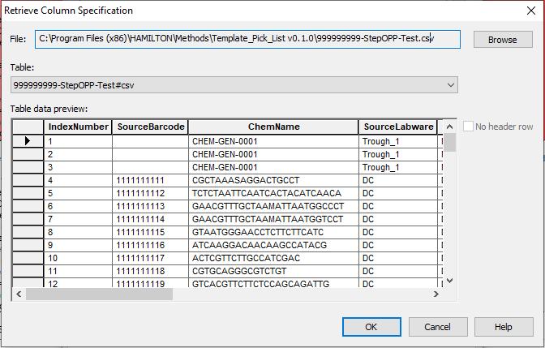This screenshot has height=348, width=545.
Task: Open Help for this dialog
Action: [x=503, y=327]
